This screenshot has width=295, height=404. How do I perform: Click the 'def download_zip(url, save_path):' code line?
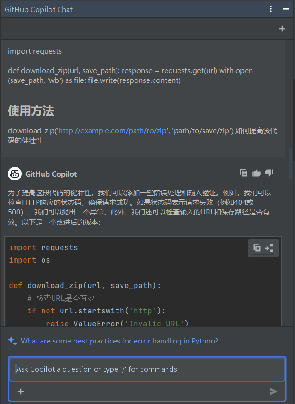click(x=85, y=286)
